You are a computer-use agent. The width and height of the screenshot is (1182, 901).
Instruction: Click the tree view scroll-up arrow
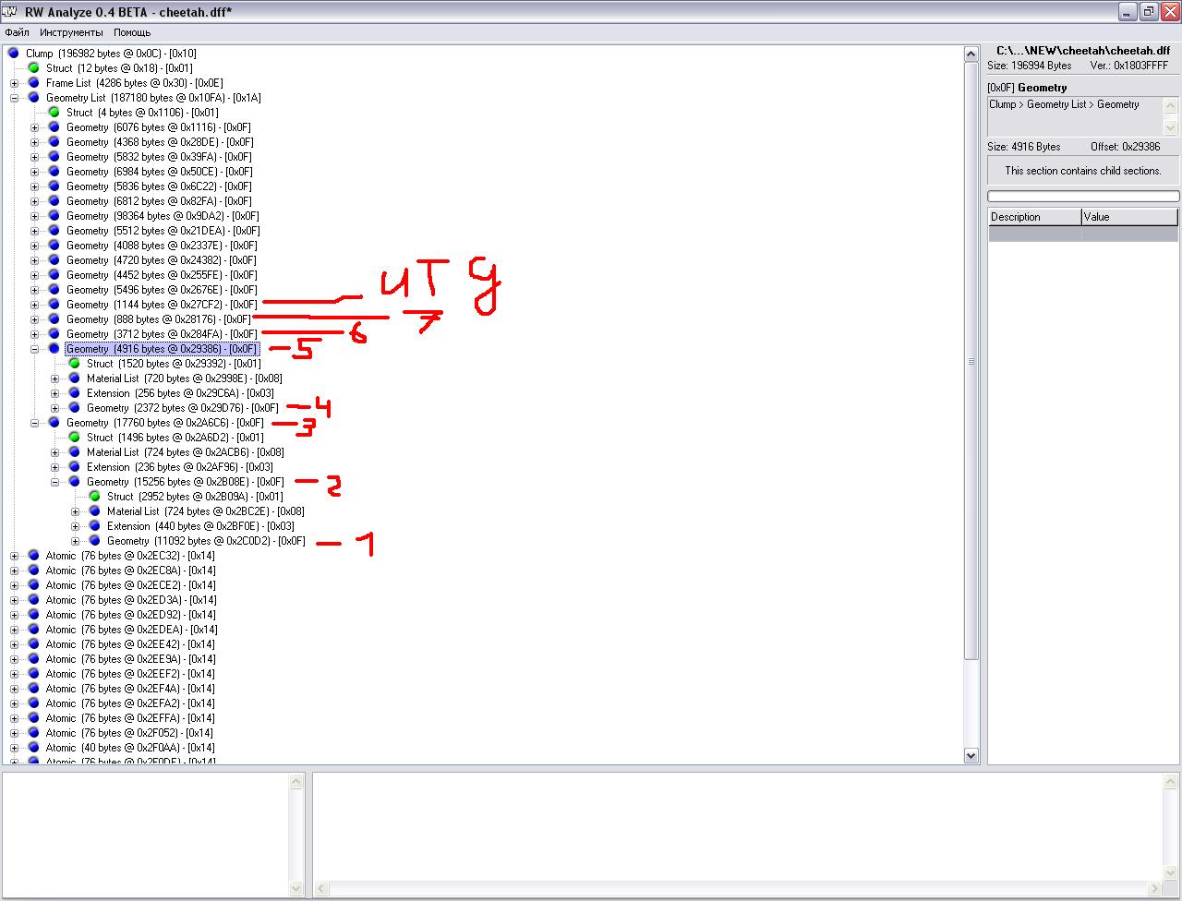click(971, 54)
